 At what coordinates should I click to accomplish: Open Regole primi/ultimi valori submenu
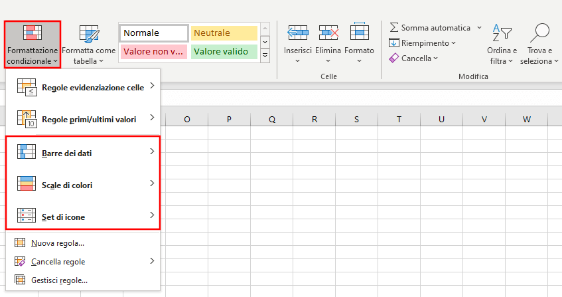[83, 120]
